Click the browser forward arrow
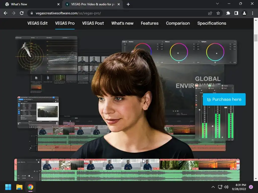 tap(14, 13)
